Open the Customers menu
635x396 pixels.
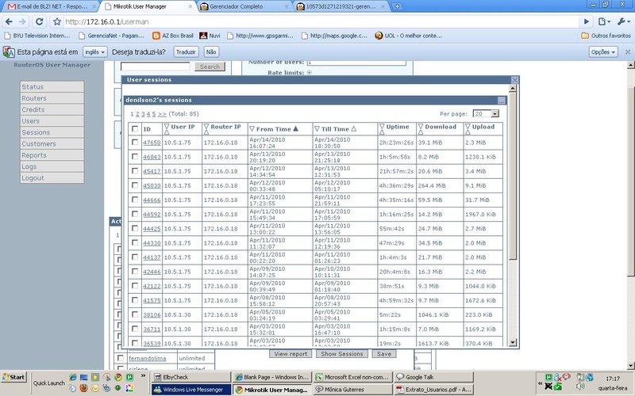[52, 143]
